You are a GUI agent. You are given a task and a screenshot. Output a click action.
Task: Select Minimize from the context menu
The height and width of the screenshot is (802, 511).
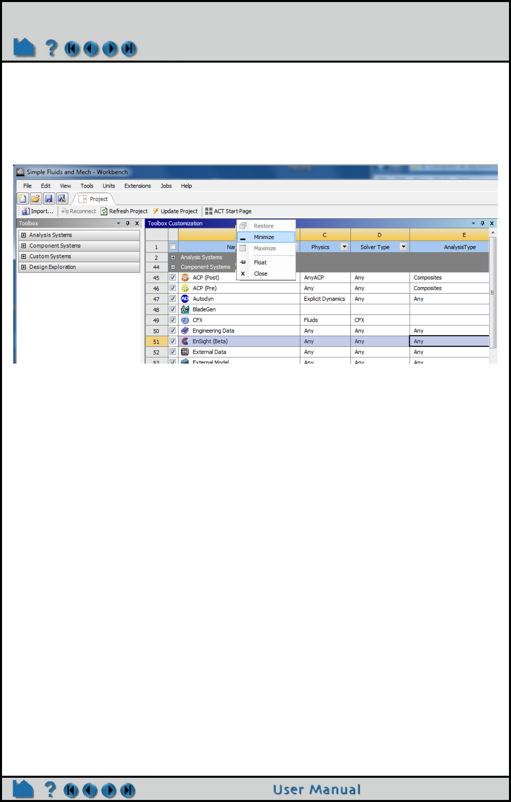pyautogui.click(x=266, y=237)
